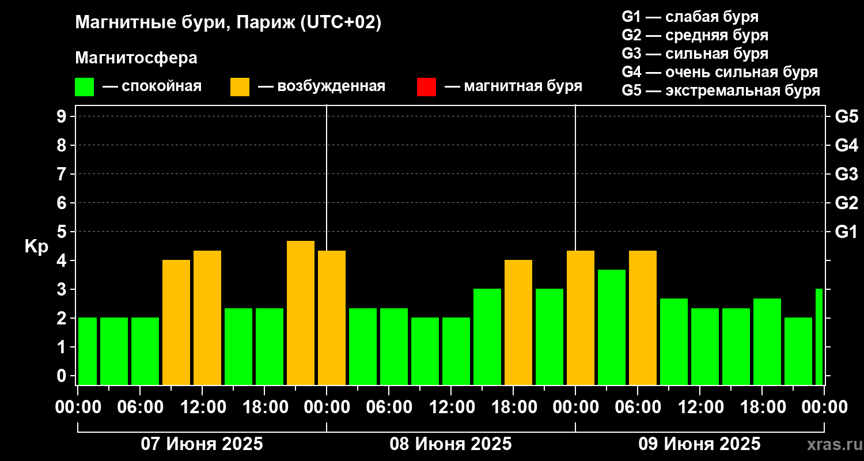This screenshot has width=864, height=461.
Task: Click the 12:00 time label above 07 Июня
Action: coord(203,407)
